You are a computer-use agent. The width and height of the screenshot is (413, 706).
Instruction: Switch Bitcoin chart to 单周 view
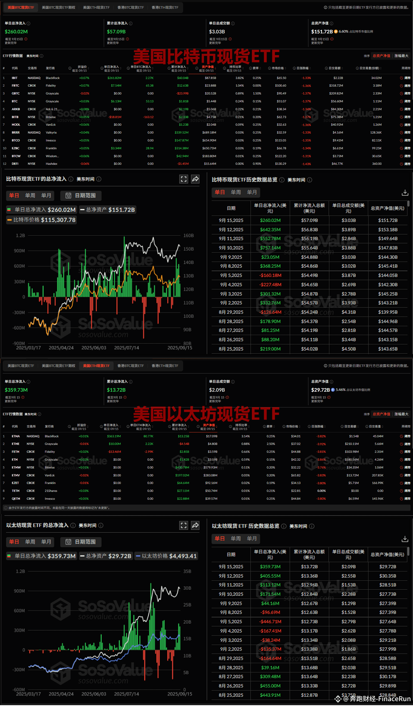tap(30, 195)
